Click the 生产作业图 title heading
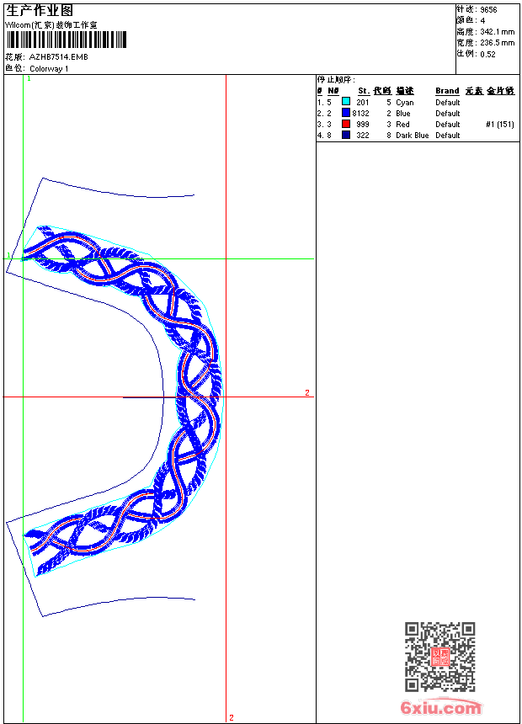522x724 pixels. pos(40,10)
